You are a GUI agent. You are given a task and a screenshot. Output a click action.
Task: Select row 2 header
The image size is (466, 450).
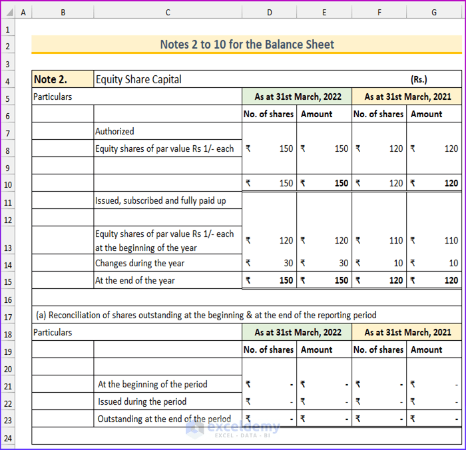(8, 46)
